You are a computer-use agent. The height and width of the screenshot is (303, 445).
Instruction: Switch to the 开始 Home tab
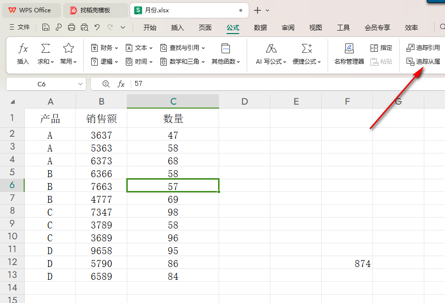pyautogui.click(x=149, y=28)
